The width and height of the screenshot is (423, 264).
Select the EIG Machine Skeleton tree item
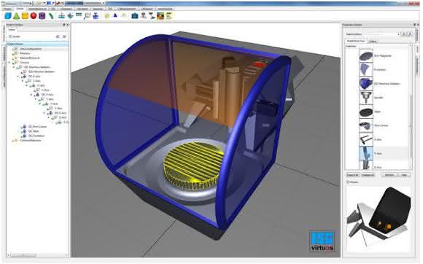point(42,71)
